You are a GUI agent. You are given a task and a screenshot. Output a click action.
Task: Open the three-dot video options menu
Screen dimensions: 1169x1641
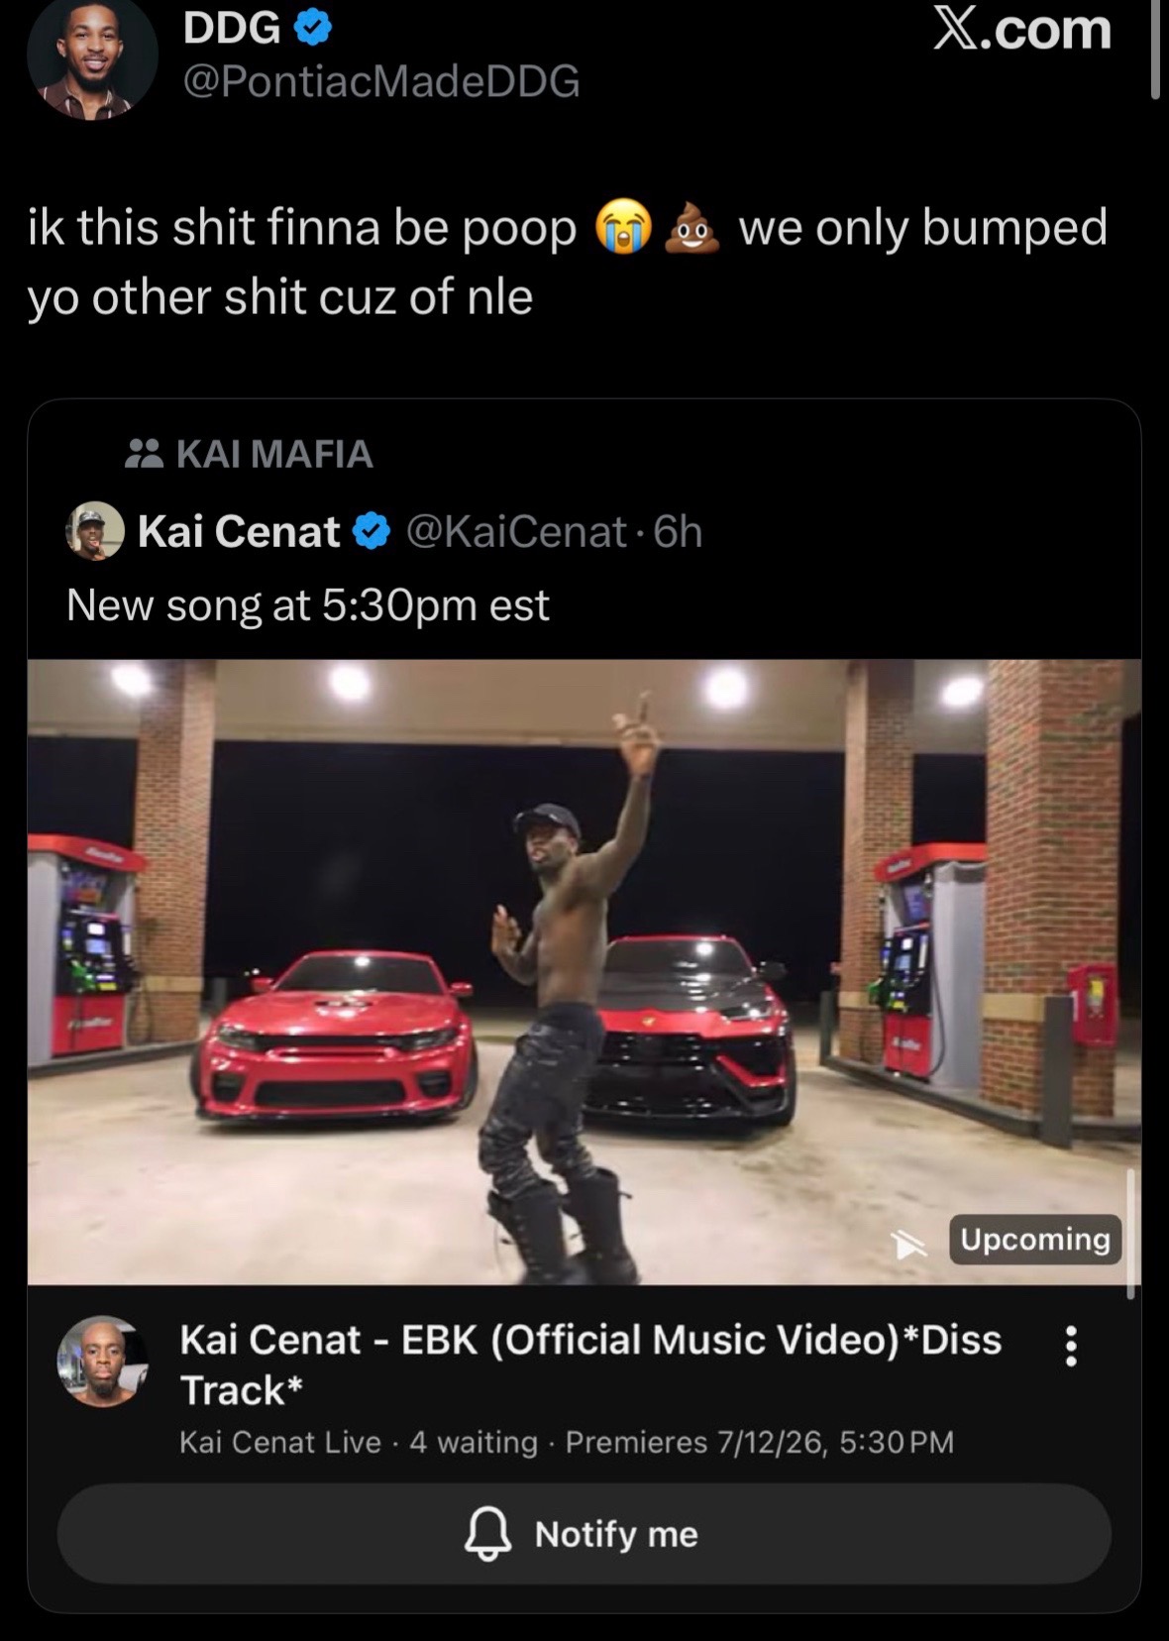[x=1070, y=1346]
